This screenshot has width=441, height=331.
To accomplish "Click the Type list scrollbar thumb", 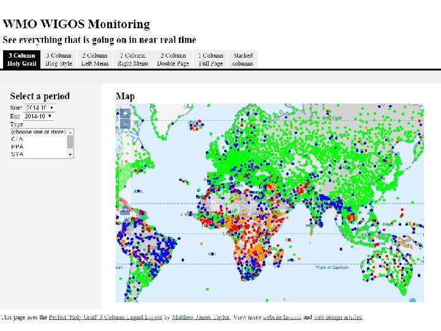I will point(70,142).
